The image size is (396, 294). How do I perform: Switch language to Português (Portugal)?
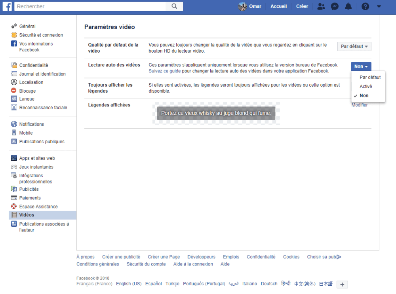point(204,284)
